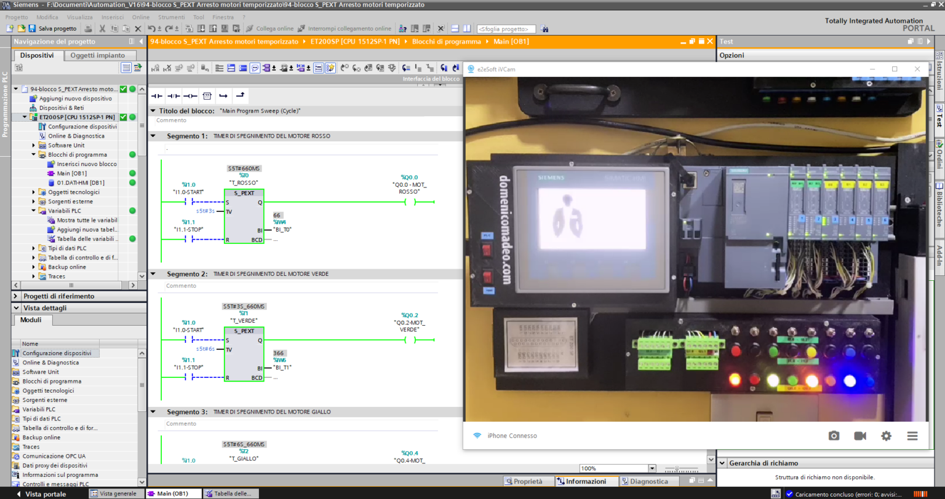The image size is (945, 499).
Task: Open the 100% zoom dropdown
Action: [652, 468]
